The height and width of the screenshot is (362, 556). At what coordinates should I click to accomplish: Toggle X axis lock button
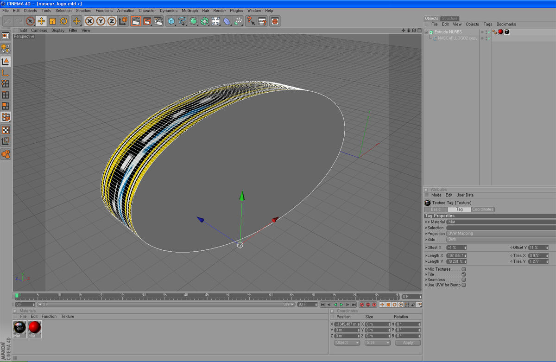tap(89, 21)
